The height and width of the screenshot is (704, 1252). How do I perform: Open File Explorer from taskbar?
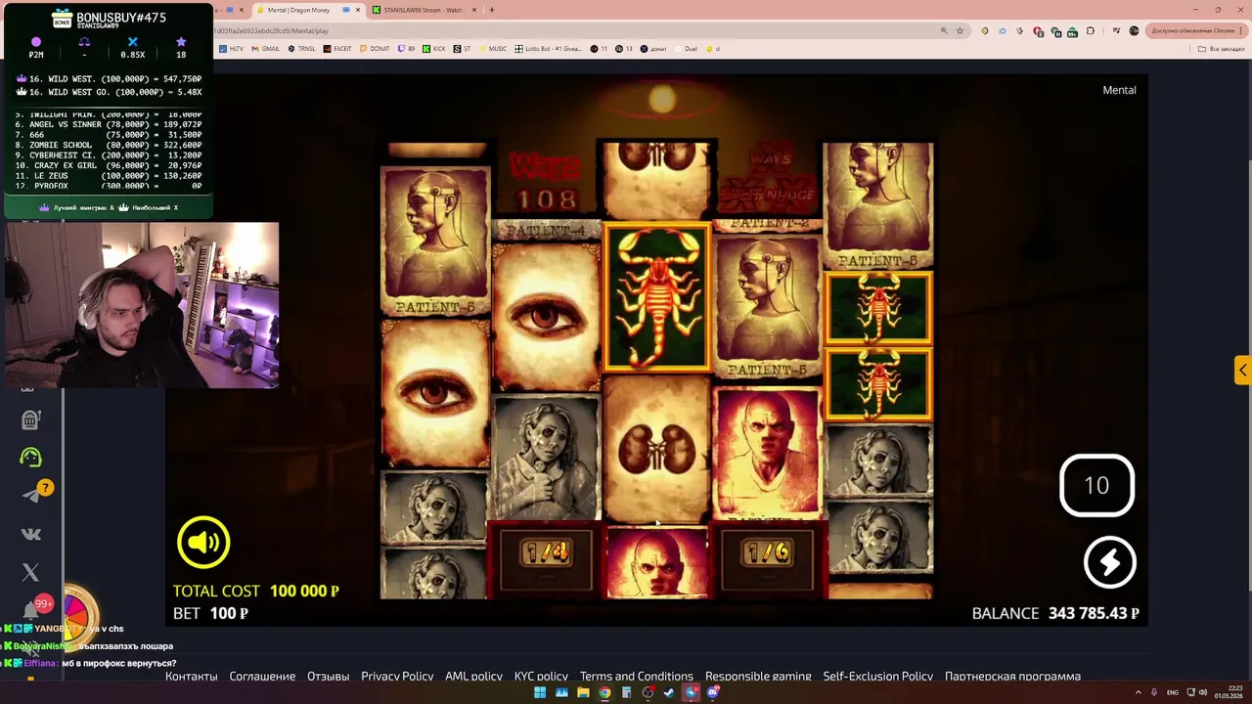click(583, 692)
